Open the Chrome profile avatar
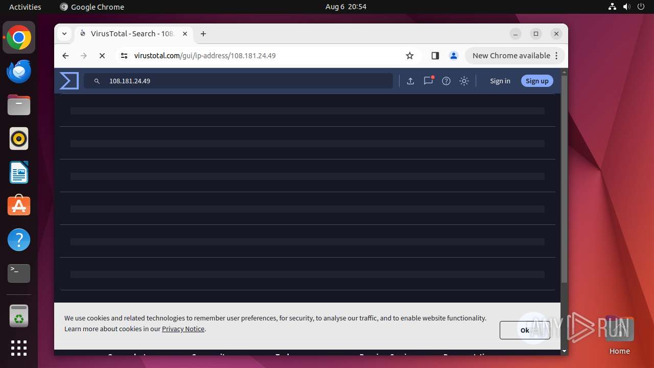The image size is (654, 368). coord(453,56)
